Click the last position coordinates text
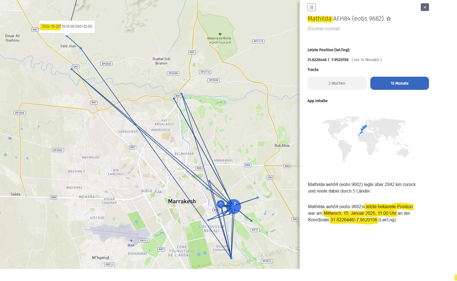 [x=328, y=60]
